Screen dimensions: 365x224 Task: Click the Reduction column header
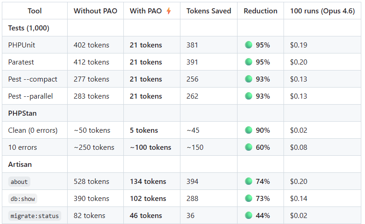261,11
